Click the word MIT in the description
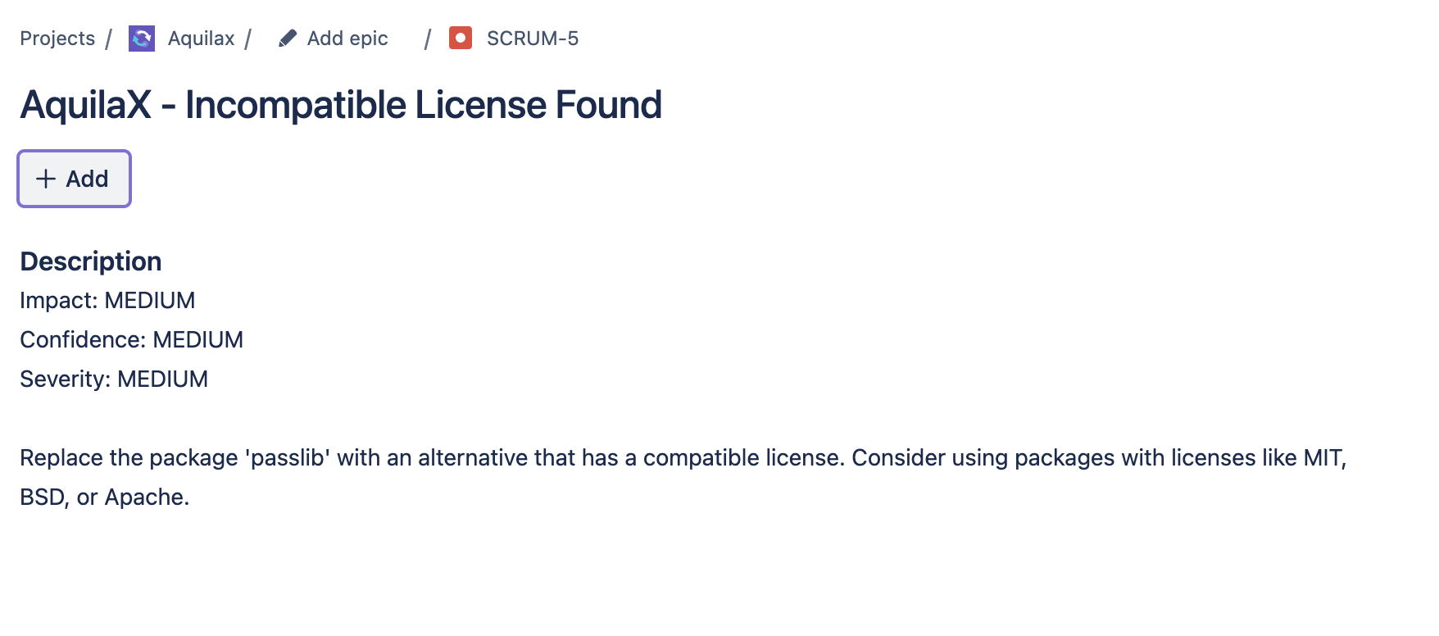The width and height of the screenshot is (1439, 636). pyautogui.click(x=1323, y=458)
